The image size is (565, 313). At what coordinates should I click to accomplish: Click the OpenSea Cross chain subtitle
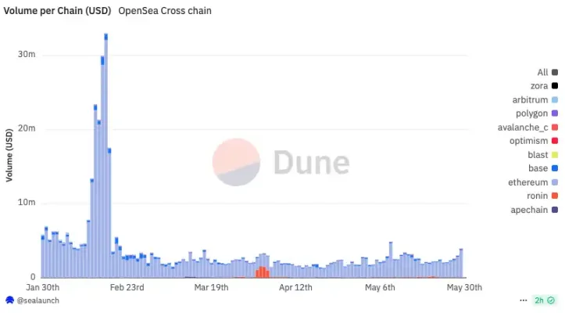[164, 11]
